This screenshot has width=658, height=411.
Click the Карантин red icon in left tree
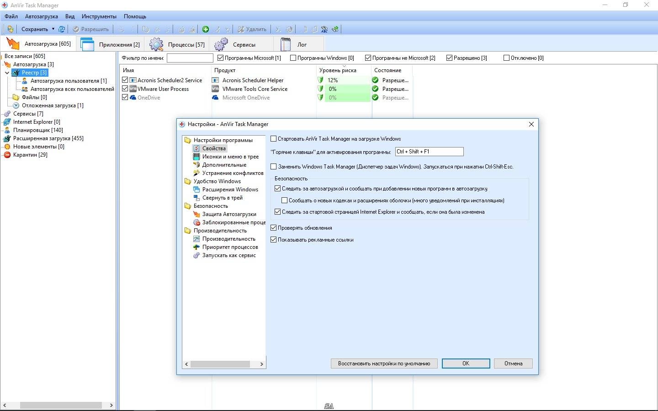pyautogui.click(x=7, y=155)
